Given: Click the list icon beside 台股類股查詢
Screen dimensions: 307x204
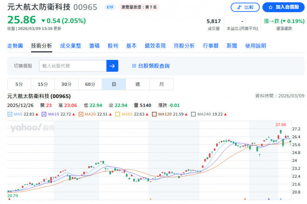Looking at the screenshot, I should coord(134,66).
